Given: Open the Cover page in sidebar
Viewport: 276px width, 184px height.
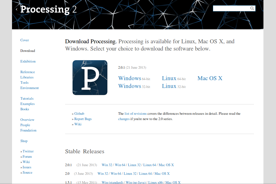Looking at the screenshot, I should pos(25,40).
